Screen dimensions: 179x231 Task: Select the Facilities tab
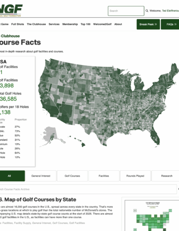coord(104,176)
